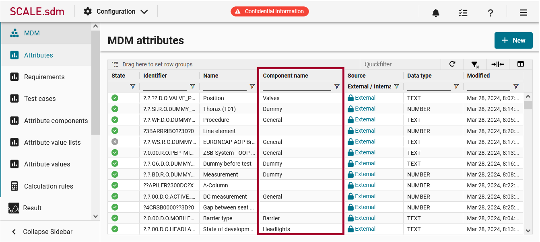Screen dimensions: 540x242
Task: Click filter icon in Name column
Action: pos(252,86)
